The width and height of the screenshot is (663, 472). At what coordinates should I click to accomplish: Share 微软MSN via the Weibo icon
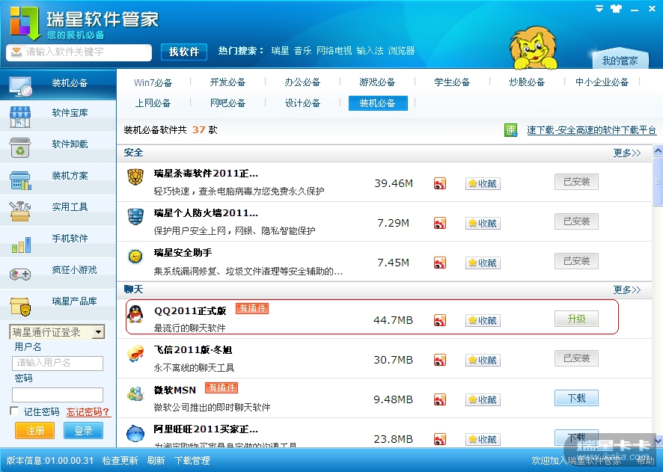pyautogui.click(x=440, y=399)
